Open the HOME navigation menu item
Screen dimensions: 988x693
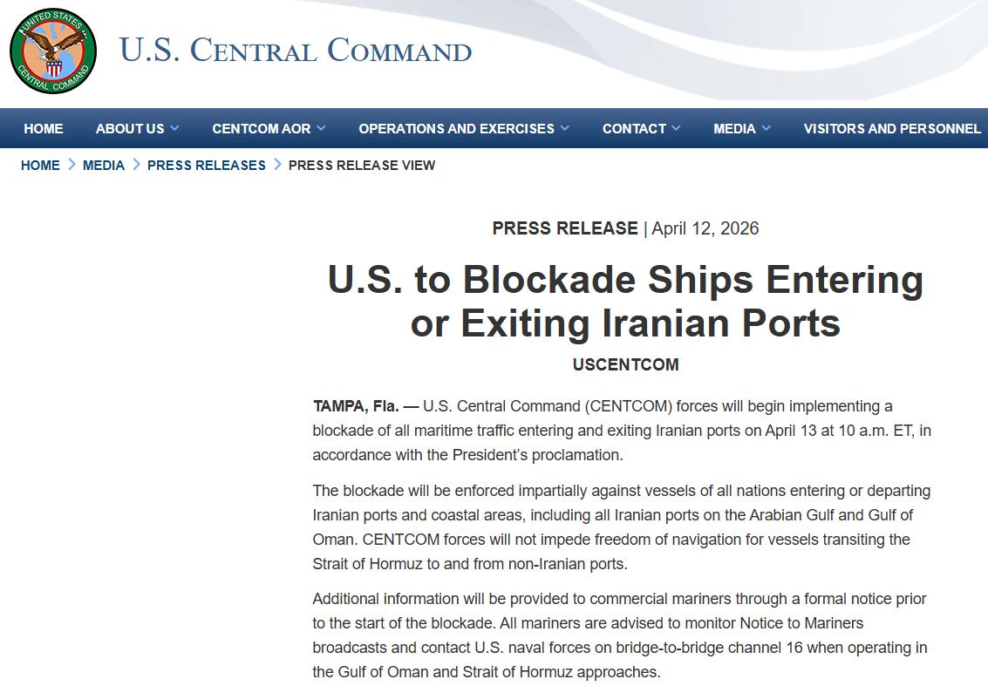(x=44, y=129)
